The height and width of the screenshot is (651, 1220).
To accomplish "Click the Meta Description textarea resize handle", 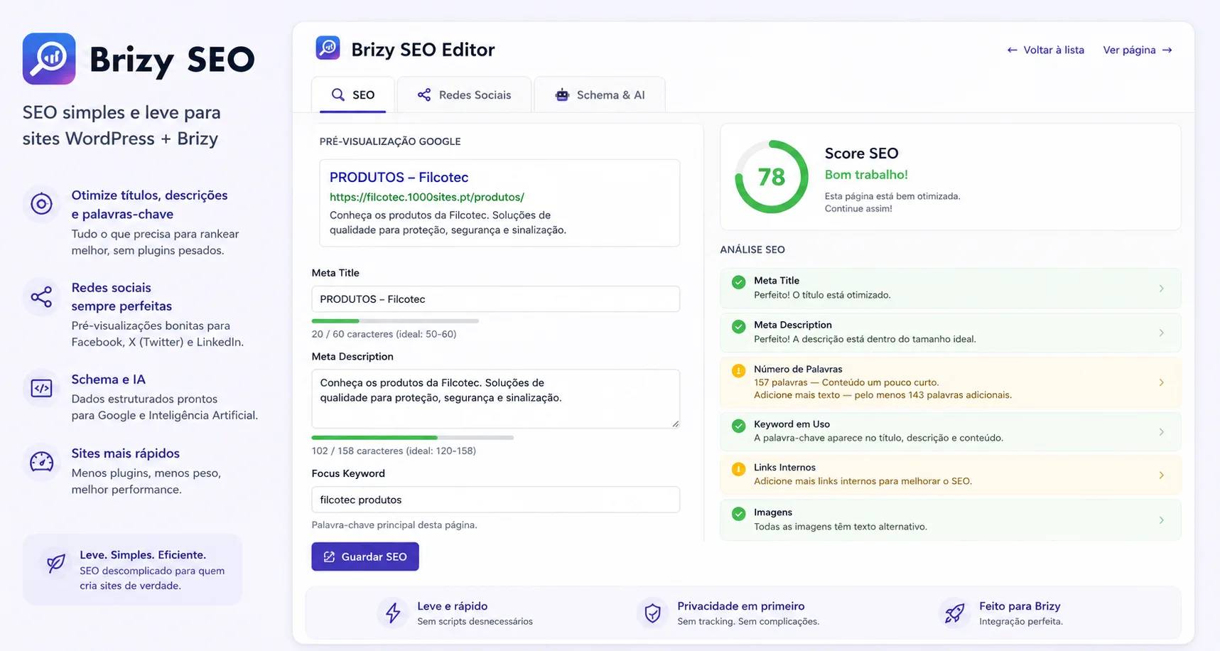I will (675, 424).
